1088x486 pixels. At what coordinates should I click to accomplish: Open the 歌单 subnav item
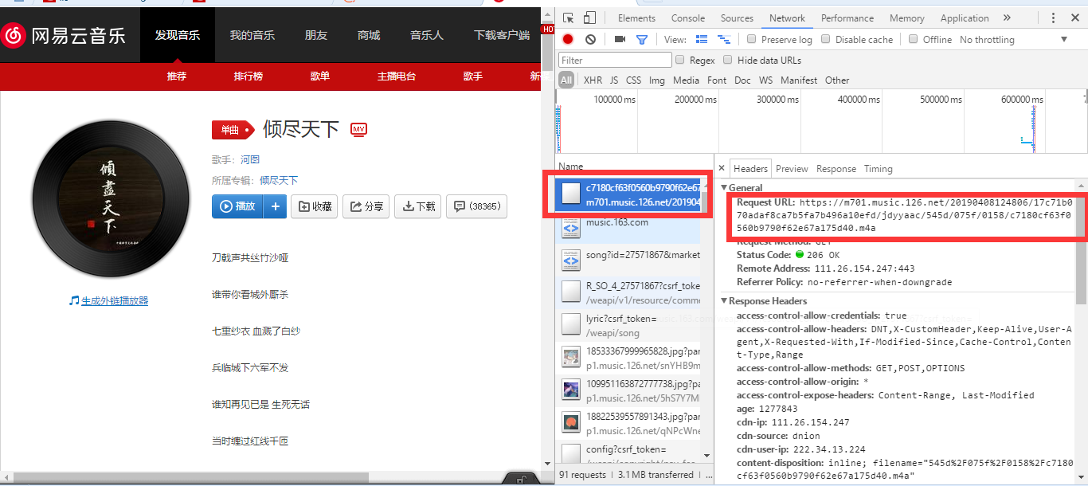(320, 76)
